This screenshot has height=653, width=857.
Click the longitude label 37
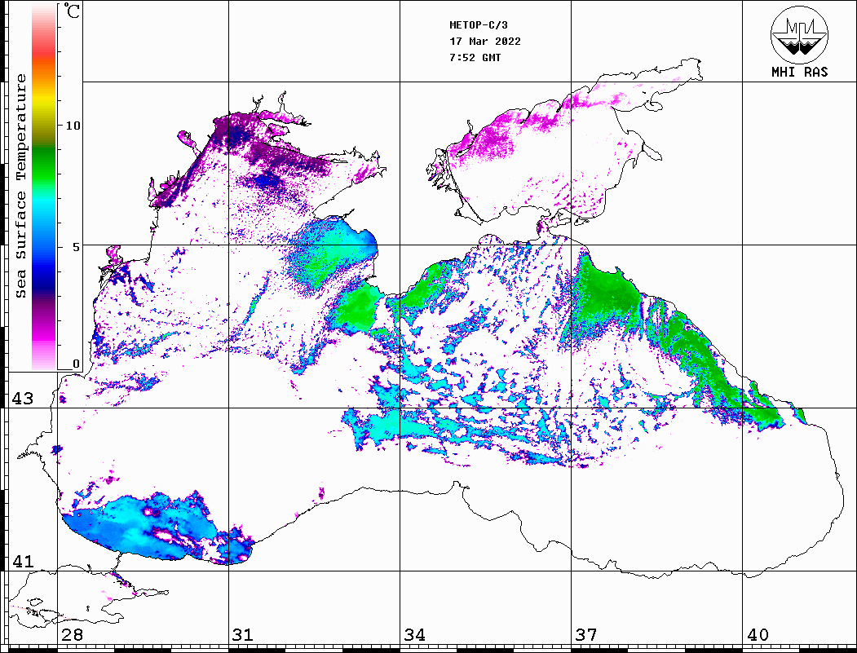click(x=586, y=634)
